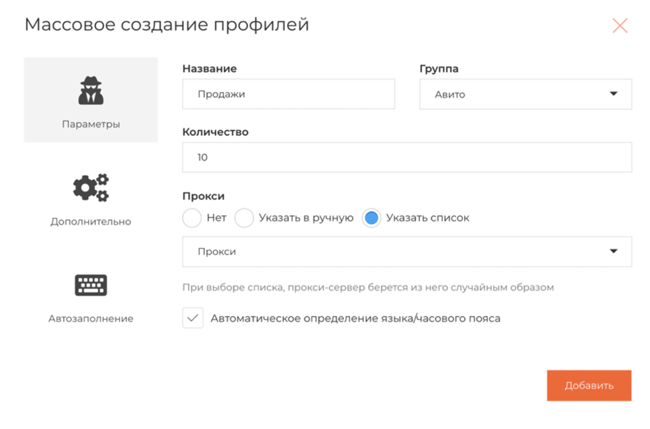Image resolution: width=650 pixels, height=429 pixels.
Task: Open the Группа dropdown showing Авито
Action: [x=514, y=94]
